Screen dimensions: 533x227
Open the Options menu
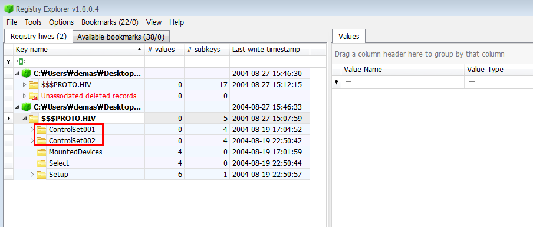click(61, 22)
